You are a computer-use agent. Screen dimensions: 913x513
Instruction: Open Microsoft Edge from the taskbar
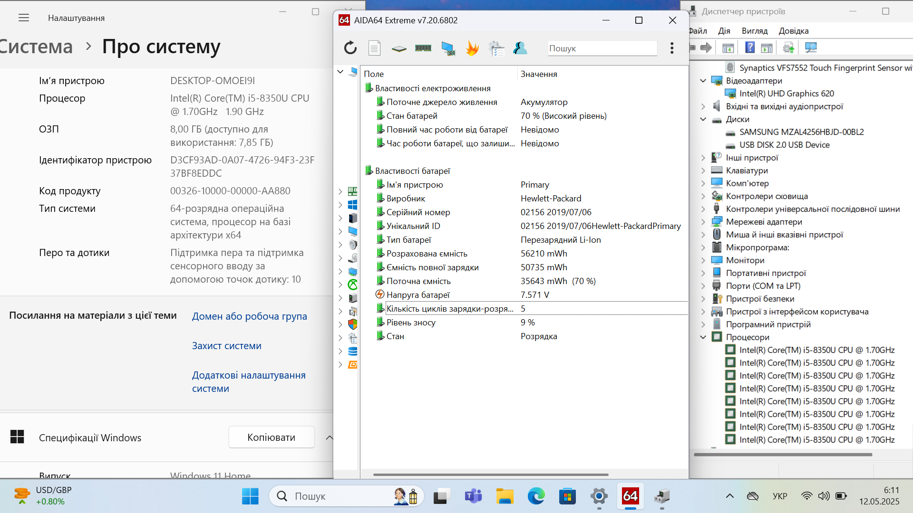click(536, 496)
